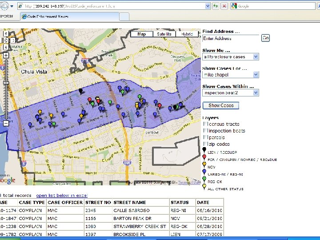Viewport: 320px width, 240px height.
Task: Enable the census tracts layer checkbox
Action: coord(205,124)
